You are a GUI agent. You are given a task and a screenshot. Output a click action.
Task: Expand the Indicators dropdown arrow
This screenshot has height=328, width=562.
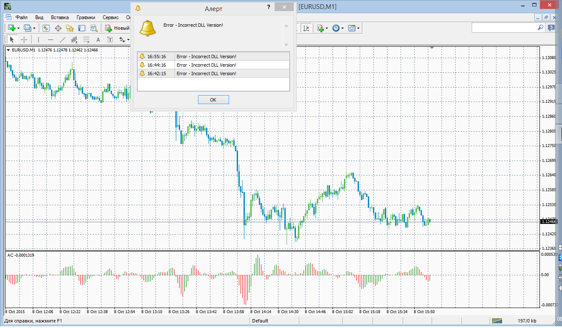coord(327,28)
